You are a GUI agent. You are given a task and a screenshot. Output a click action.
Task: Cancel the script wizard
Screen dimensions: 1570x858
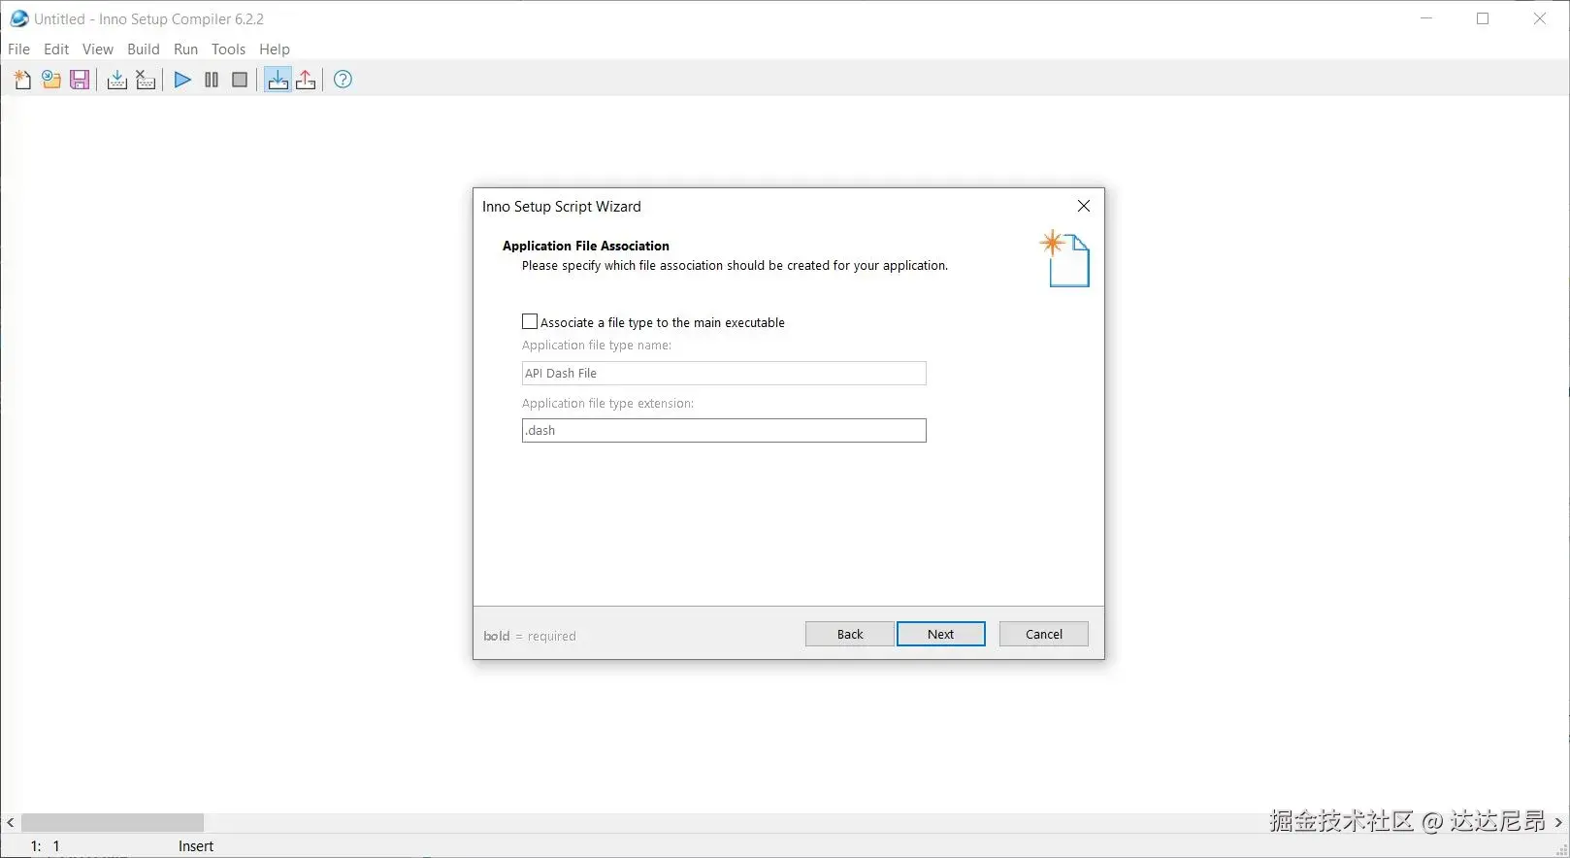pos(1044,634)
